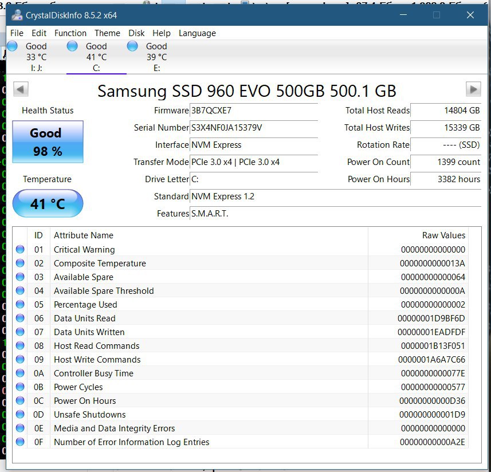
Task: Open the Language menu
Action: point(197,33)
